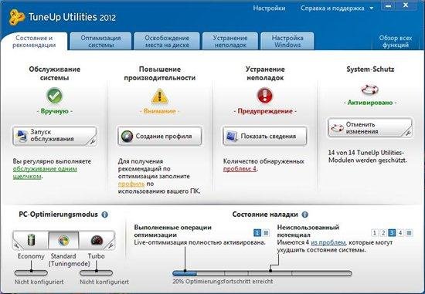Open the проблем: 4 link
The image size is (425, 294).
(x=240, y=169)
